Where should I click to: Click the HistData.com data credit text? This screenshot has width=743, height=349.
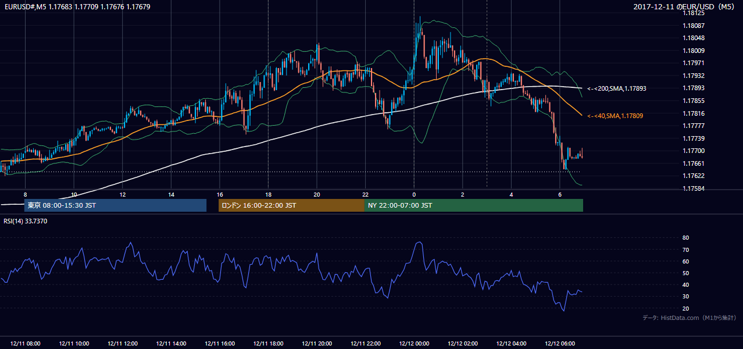[690, 318]
